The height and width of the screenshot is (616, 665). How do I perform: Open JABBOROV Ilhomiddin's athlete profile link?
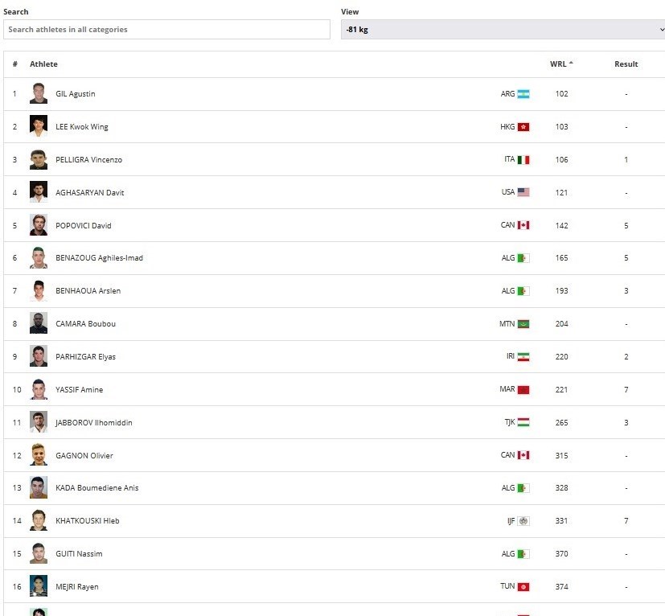pos(93,423)
